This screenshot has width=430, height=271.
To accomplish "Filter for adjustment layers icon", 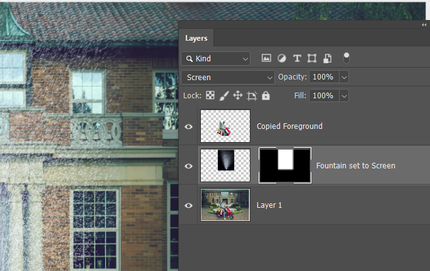I will click(282, 58).
